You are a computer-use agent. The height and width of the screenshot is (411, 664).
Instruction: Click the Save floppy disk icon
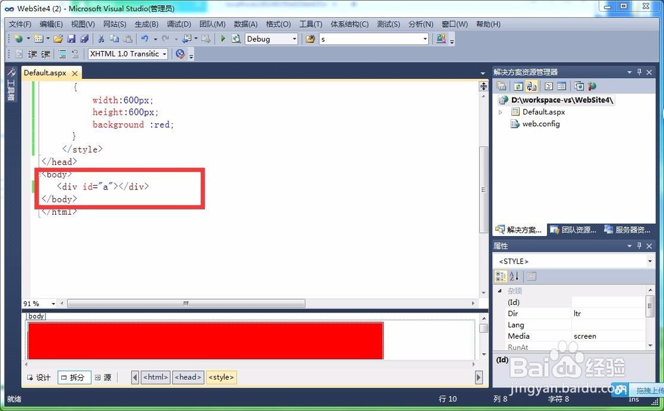tap(71, 39)
